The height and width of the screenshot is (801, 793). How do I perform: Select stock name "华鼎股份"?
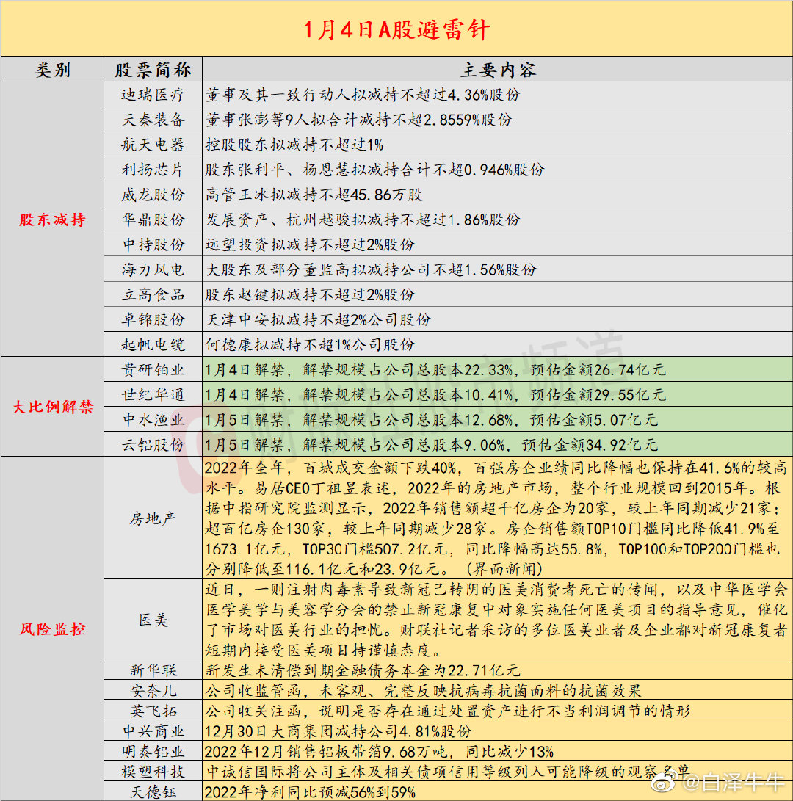point(153,220)
